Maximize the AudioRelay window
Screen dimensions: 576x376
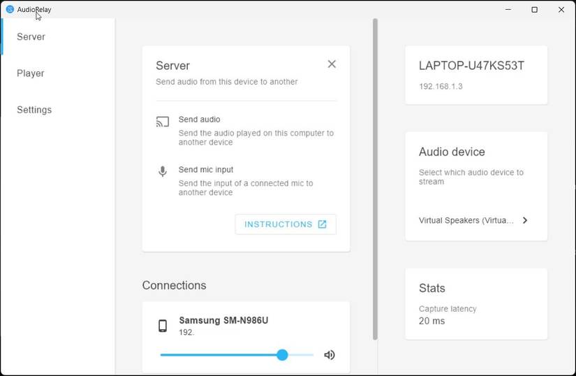[535, 10]
